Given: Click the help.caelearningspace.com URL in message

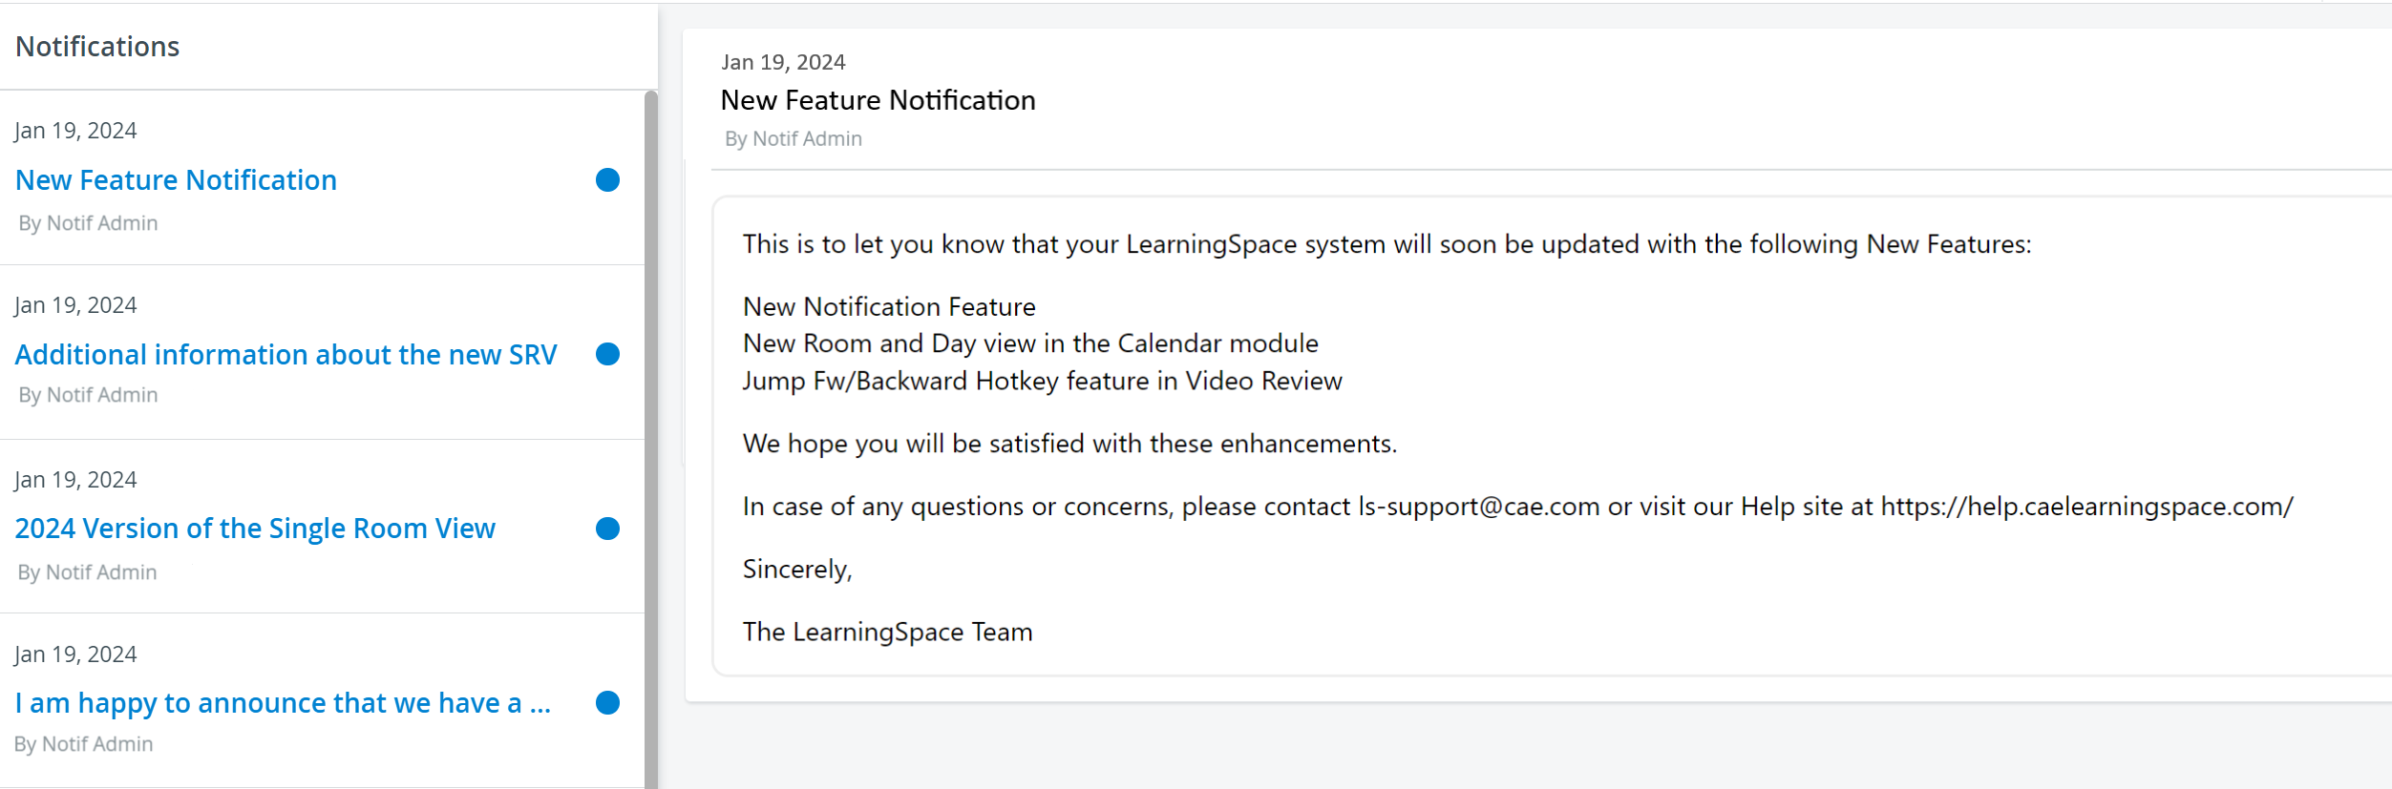Looking at the screenshot, I should pos(2086,507).
